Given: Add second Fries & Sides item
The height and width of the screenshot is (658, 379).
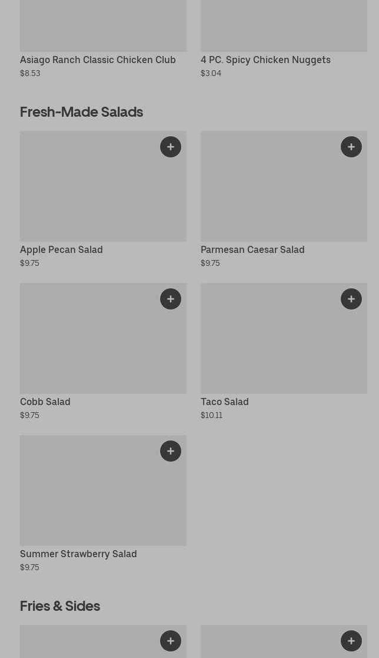Looking at the screenshot, I should (351, 641).
